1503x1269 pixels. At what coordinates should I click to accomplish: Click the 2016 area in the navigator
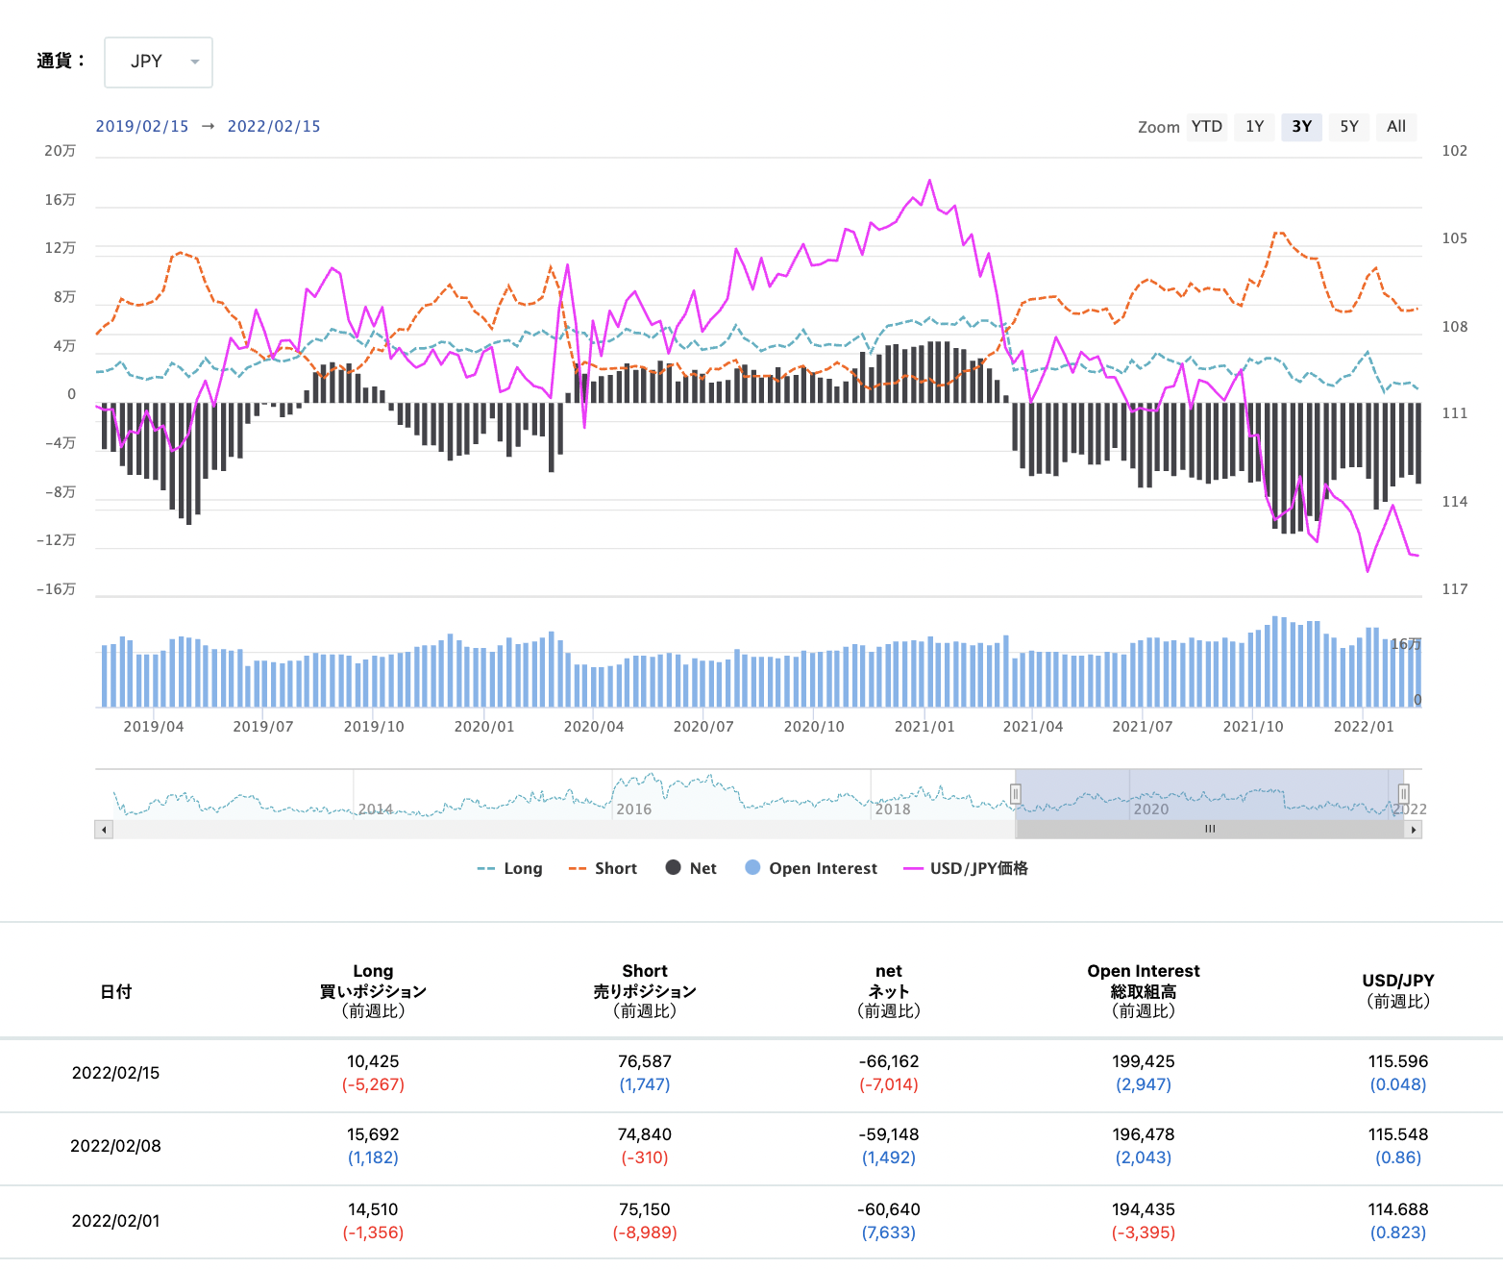(x=634, y=809)
